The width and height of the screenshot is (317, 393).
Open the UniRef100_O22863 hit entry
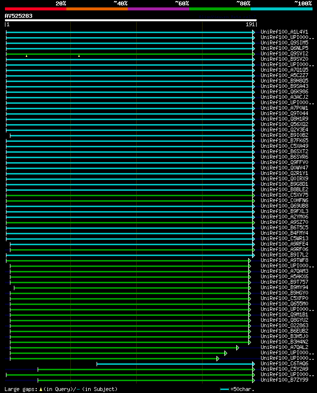click(284, 326)
